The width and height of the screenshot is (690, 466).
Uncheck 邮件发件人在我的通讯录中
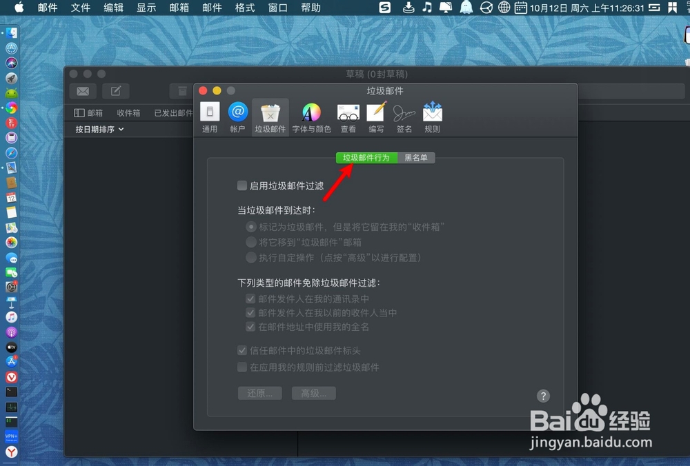pos(250,298)
